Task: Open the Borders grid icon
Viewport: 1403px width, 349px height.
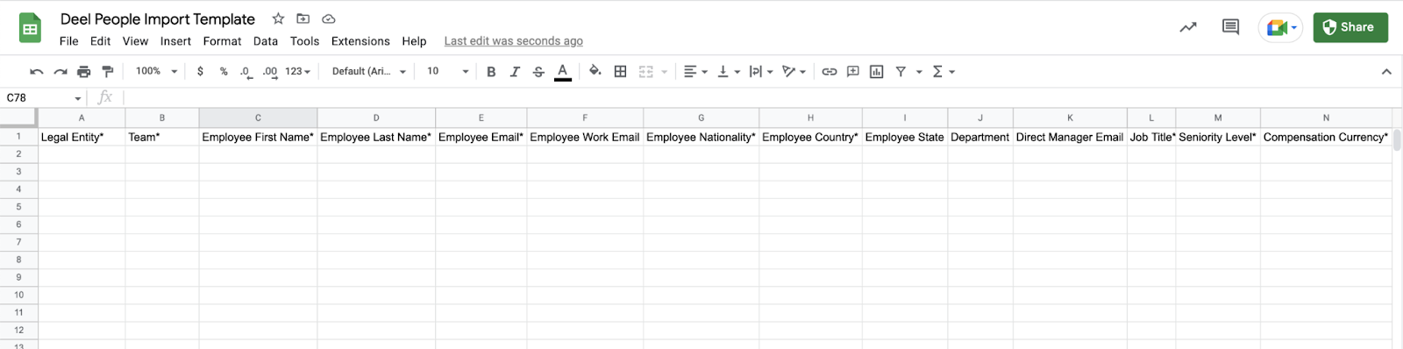Action: 620,72
